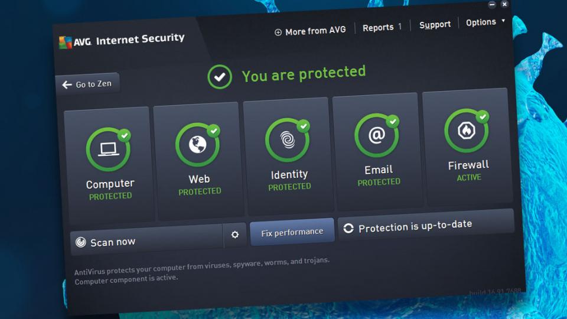Click the large green protected checkmark icon
Viewport: 567px width, 319px height.
point(220,77)
